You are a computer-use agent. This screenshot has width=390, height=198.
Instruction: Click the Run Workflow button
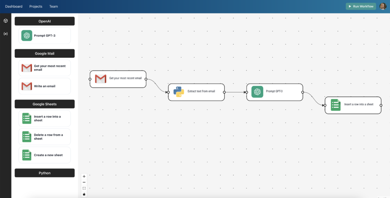361,6
